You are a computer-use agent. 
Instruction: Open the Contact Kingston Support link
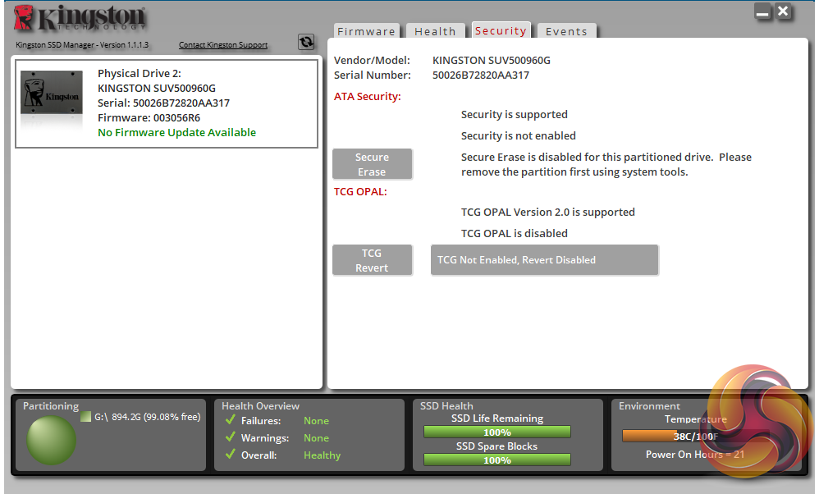coord(223,45)
